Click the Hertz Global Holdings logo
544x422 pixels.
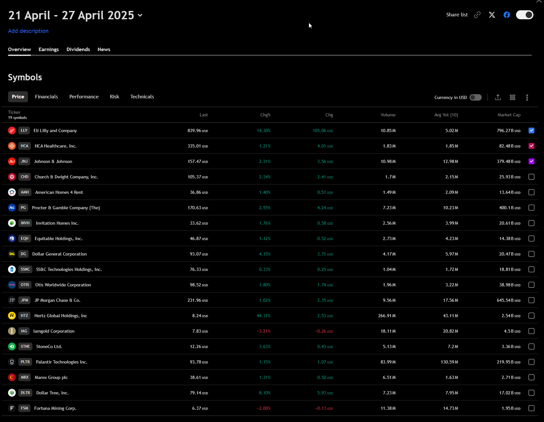pos(12,316)
